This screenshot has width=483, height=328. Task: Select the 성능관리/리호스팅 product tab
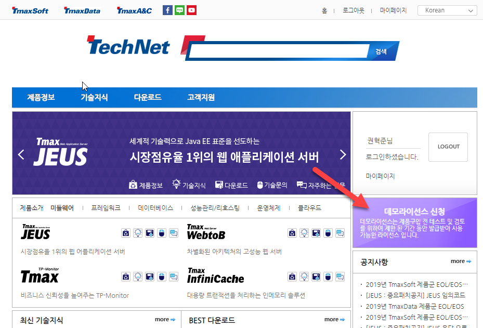(x=215, y=208)
